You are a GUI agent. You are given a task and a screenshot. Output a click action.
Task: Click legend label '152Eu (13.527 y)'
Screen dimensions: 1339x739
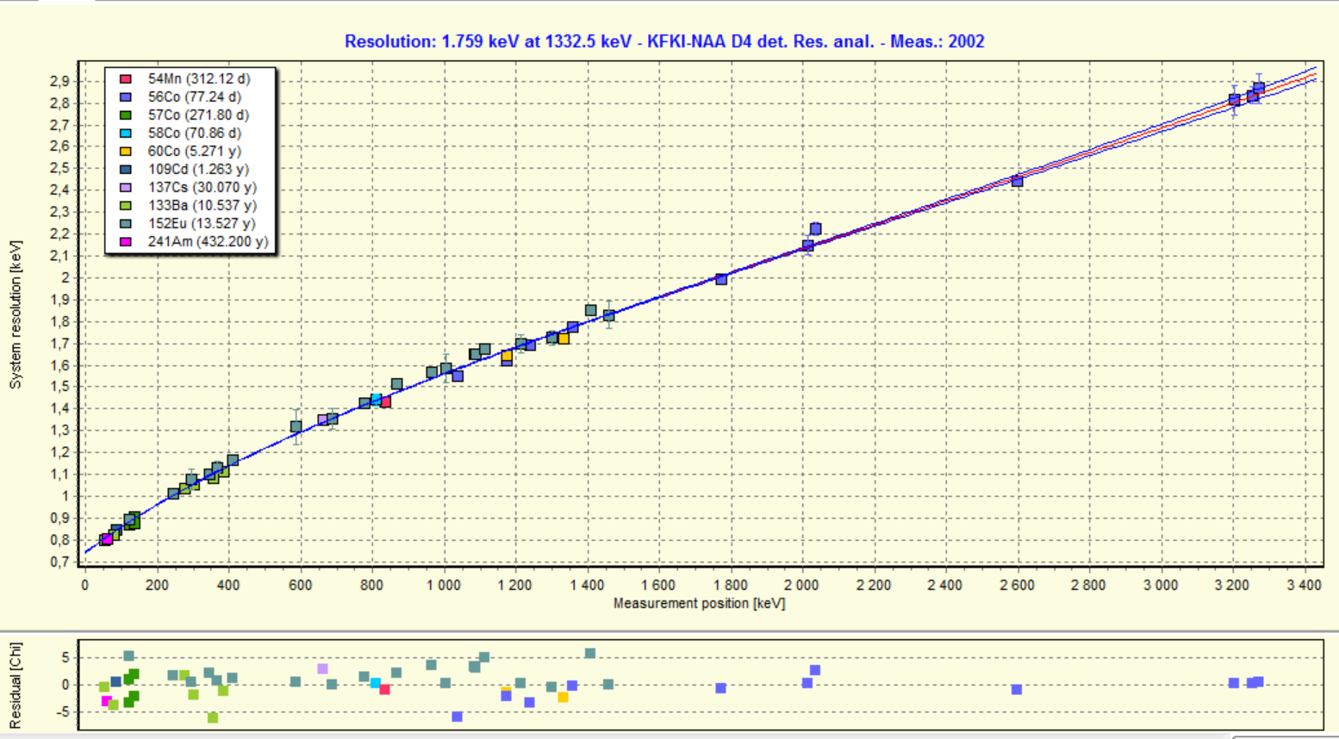tap(202, 224)
